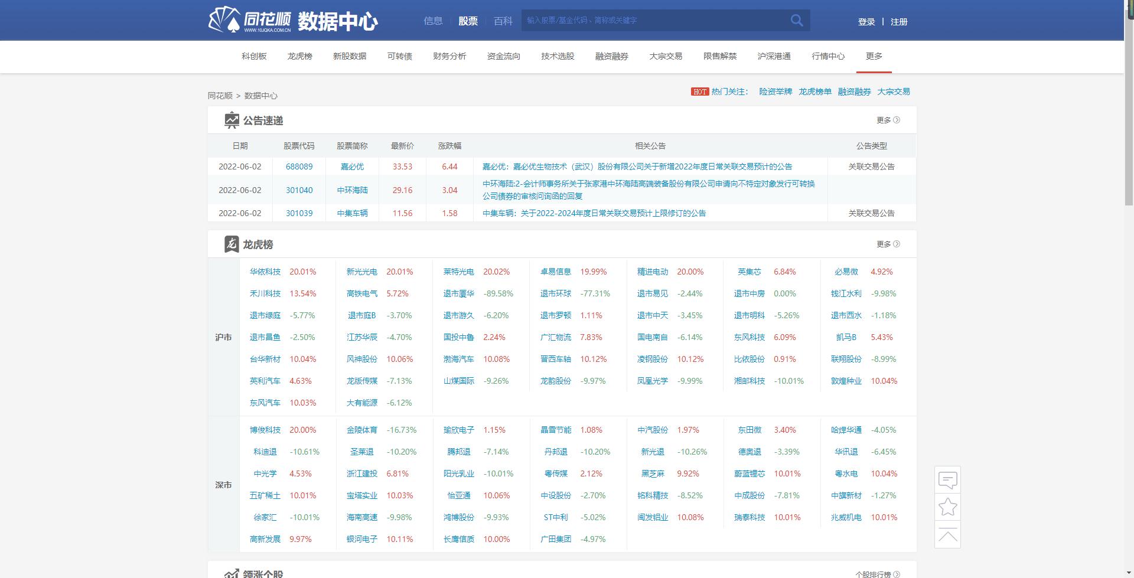Open the 中环海陆 convertible bond inquiry reply announcement
The image size is (1134, 578).
(649, 190)
